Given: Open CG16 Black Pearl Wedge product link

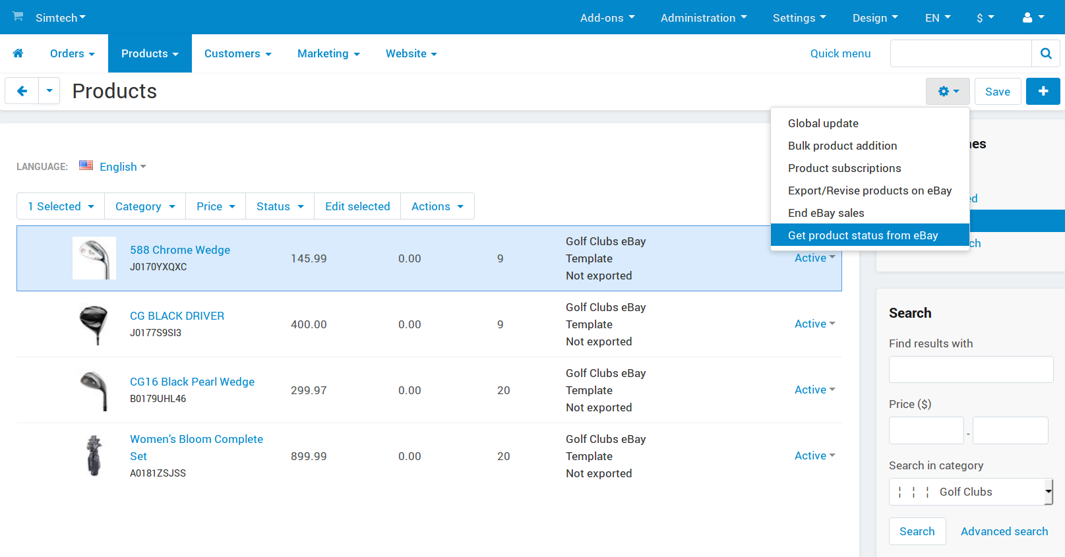Looking at the screenshot, I should click(192, 382).
